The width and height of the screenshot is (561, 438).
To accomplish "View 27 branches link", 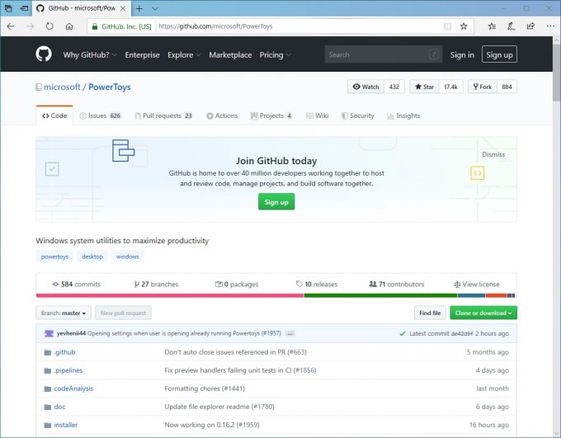I will (x=156, y=285).
